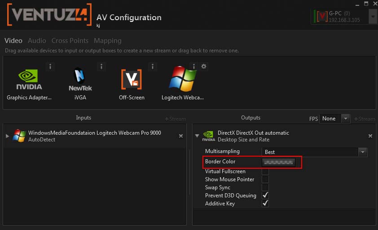Click +Stream above the Outputs panel
378x230 pixels.
click(x=364, y=119)
